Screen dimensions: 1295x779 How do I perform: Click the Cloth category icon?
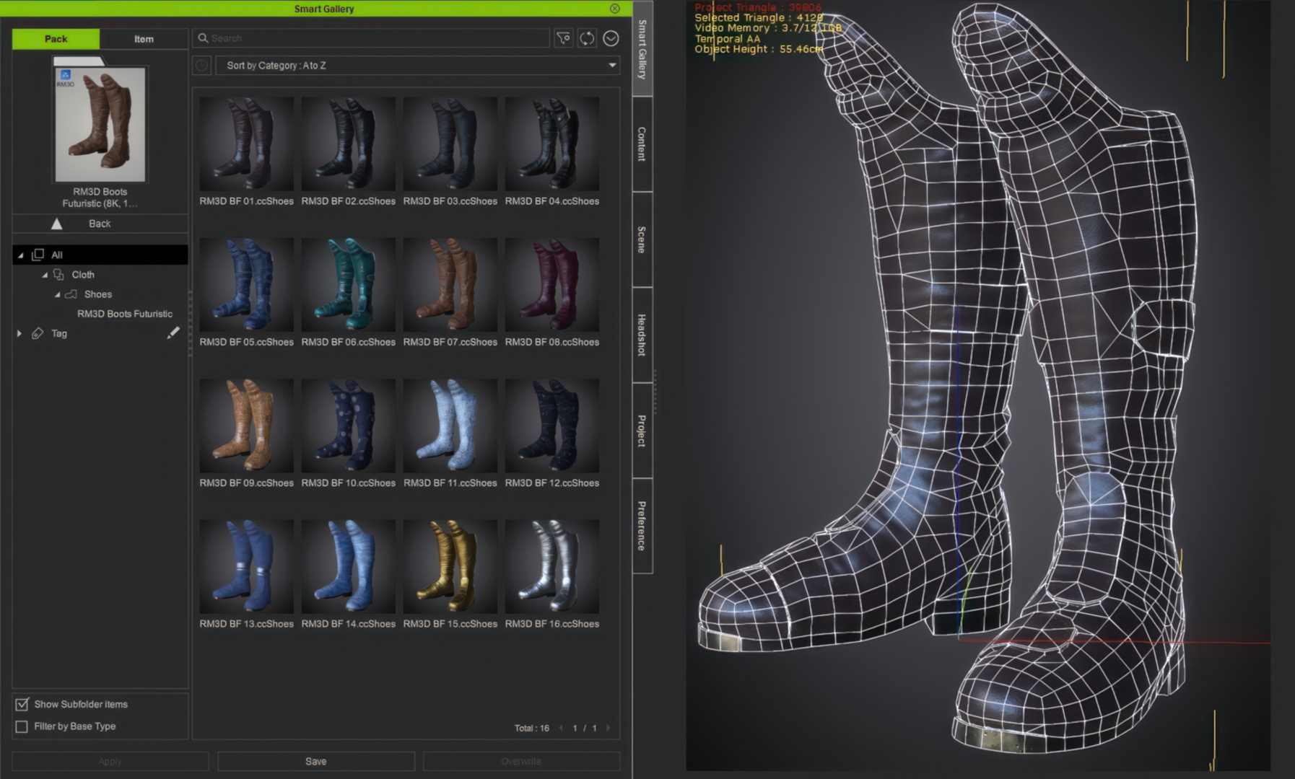[x=58, y=274]
